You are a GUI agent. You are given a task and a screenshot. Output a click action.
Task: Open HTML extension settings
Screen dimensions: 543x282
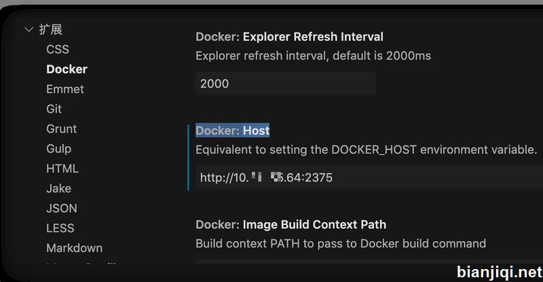pyautogui.click(x=62, y=169)
